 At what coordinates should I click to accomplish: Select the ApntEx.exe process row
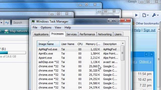[79, 53]
